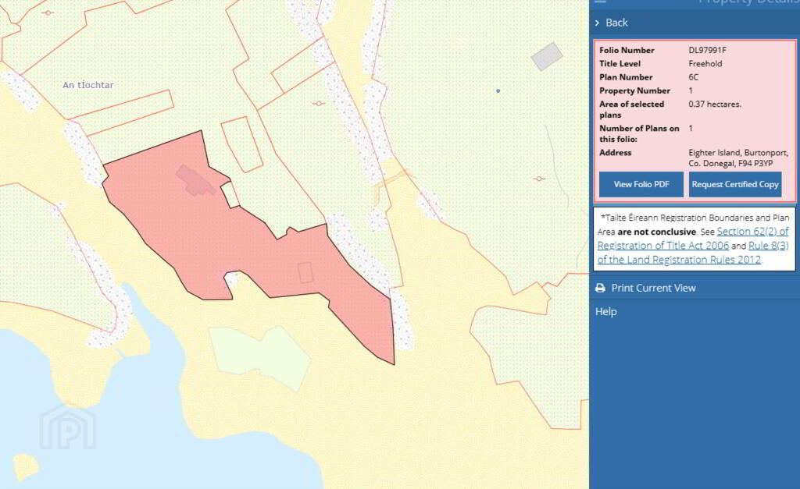Click the small rectangle outline in highlighted parcel
Screen dimensions: 800x489
pyautogui.click(x=305, y=272)
